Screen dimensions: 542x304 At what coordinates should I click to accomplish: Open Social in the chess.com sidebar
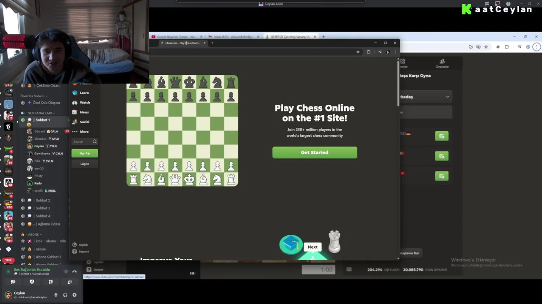[80, 122]
